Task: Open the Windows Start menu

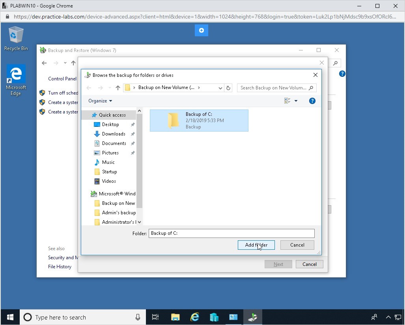Action: pos(10,317)
